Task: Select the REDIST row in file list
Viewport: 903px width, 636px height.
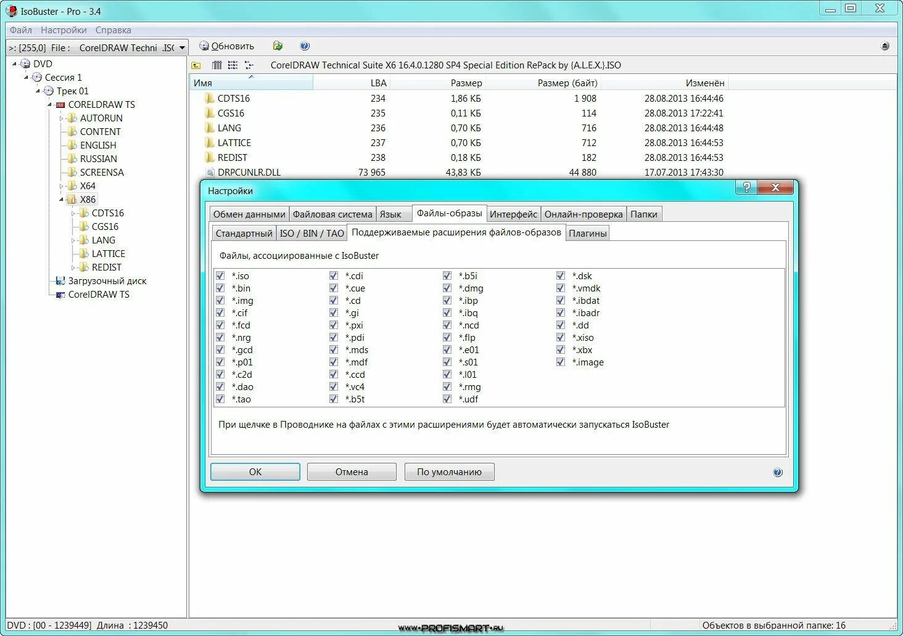Action: coord(459,158)
